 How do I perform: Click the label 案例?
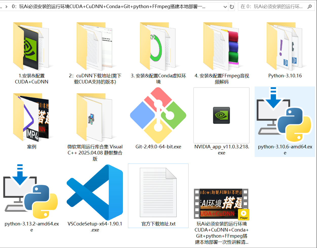32,147
